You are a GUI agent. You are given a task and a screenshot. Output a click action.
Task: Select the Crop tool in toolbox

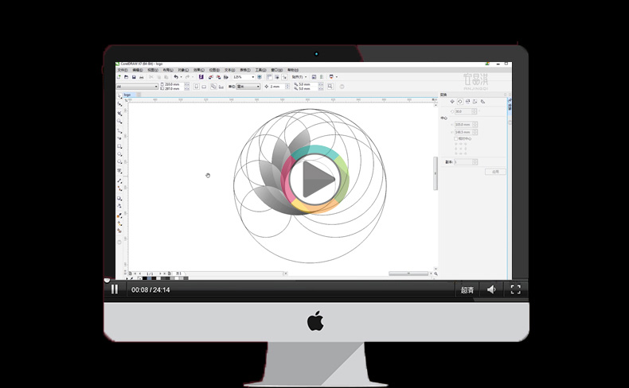coord(119,114)
